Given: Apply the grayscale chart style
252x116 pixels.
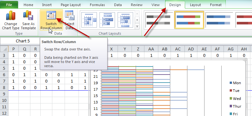Looking at the screenshot, I should point(158,20).
